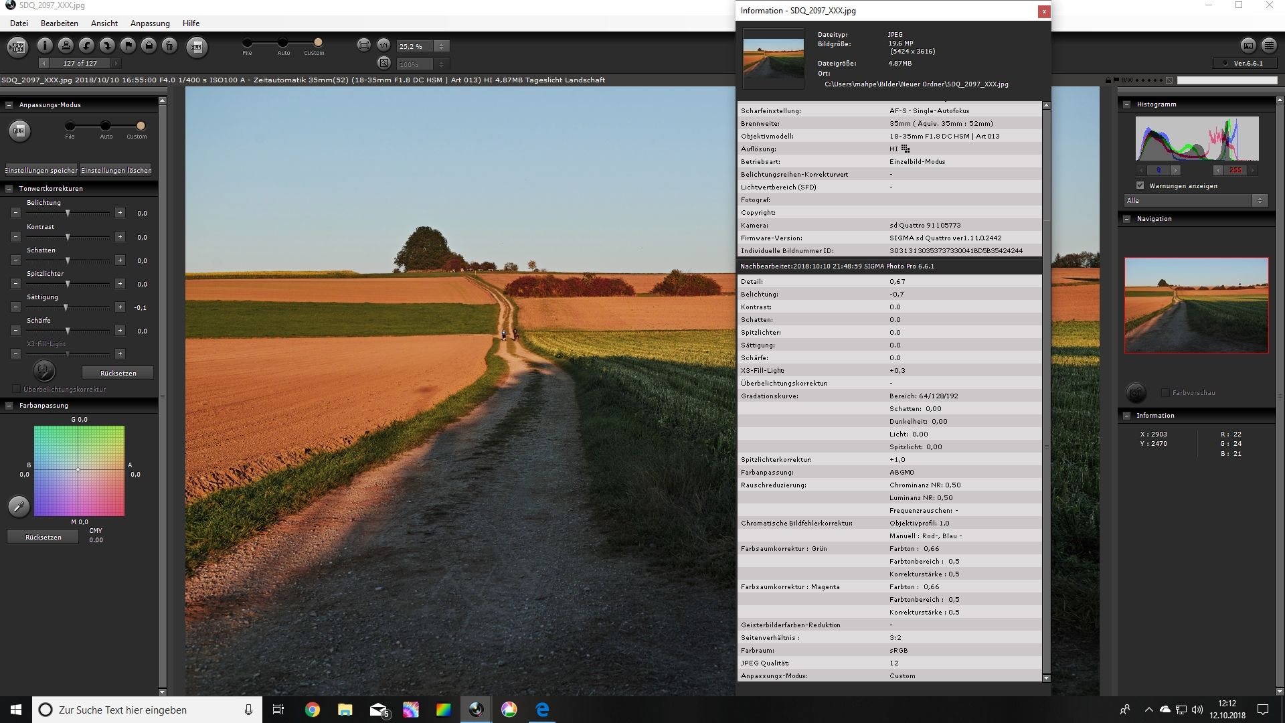Collapse the Tonwertkorrekturen section
This screenshot has width=1285, height=723.
[x=9, y=189]
